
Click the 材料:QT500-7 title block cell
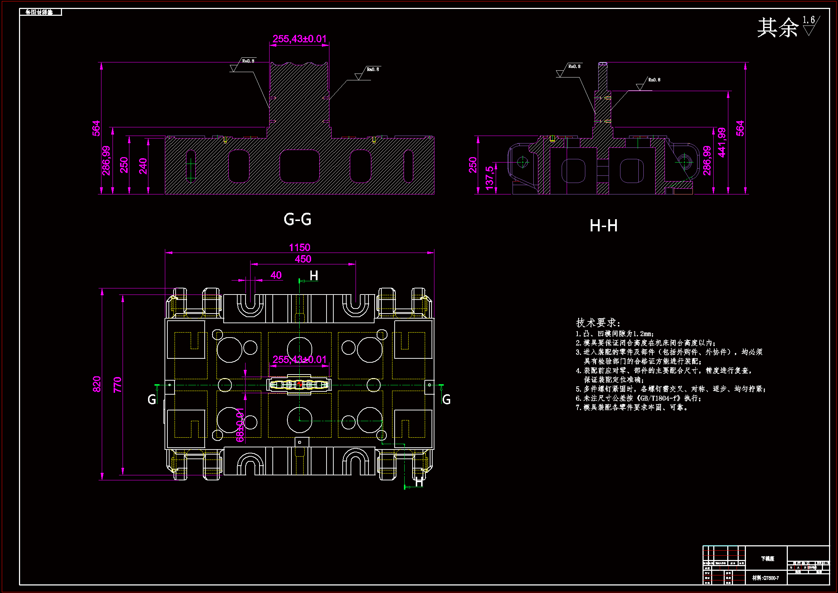tap(765, 578)
